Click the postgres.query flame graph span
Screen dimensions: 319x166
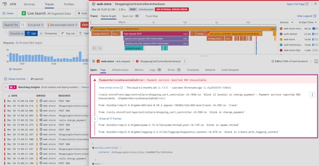tap(134, 48)
